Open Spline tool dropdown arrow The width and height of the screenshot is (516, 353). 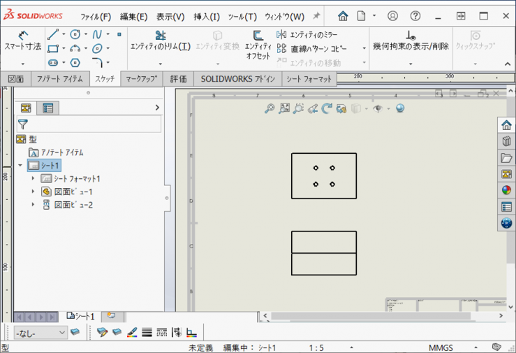coord(108,34)
